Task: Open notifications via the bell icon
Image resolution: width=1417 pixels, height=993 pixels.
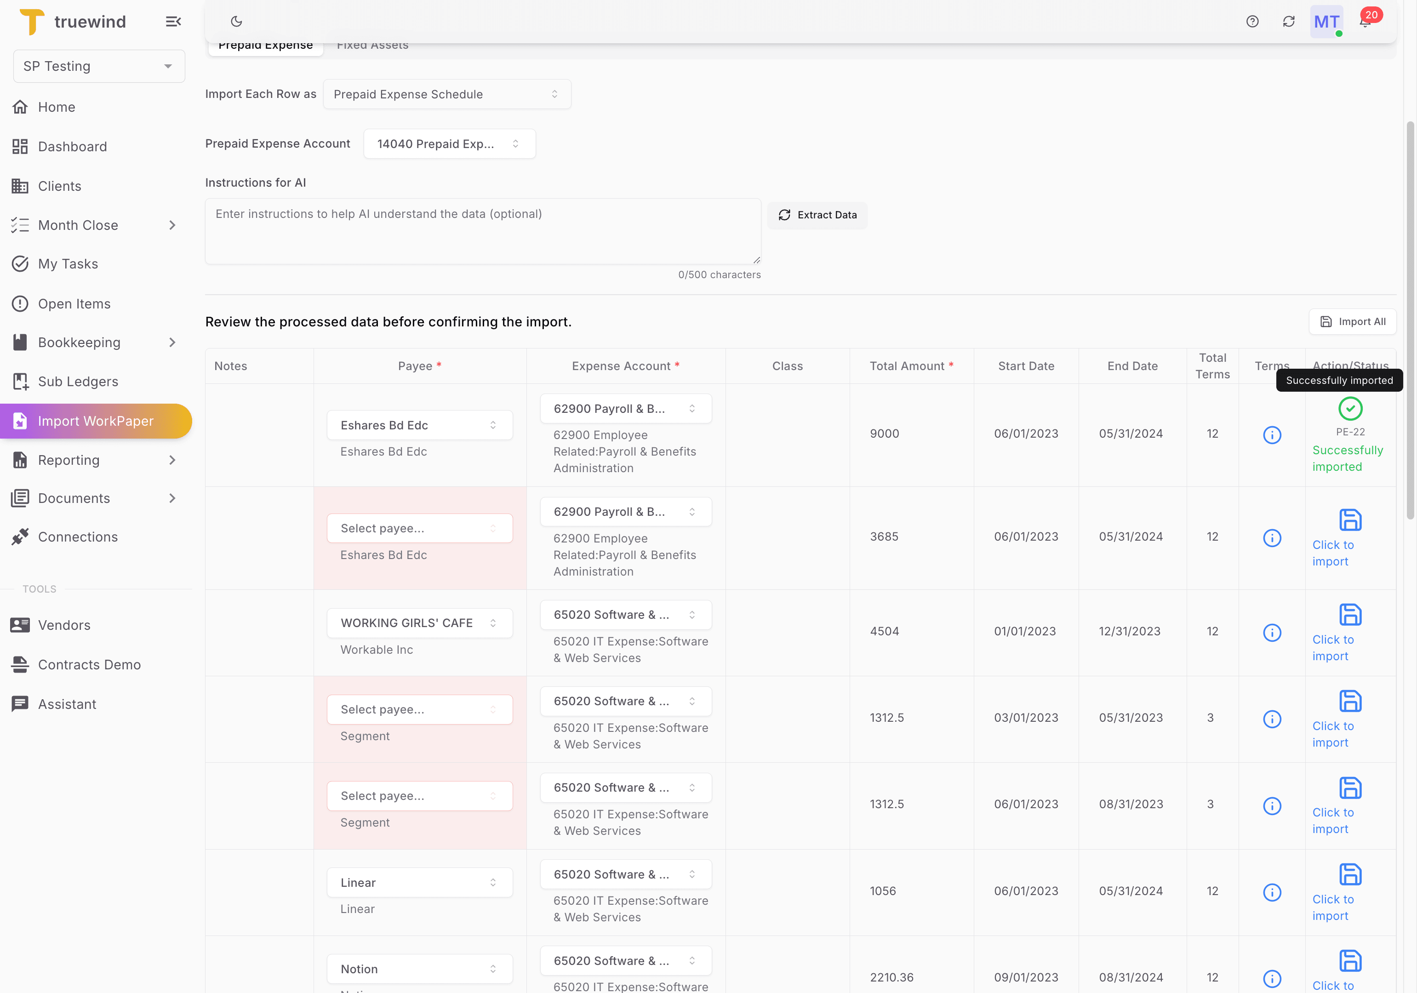Action: 1365,22
